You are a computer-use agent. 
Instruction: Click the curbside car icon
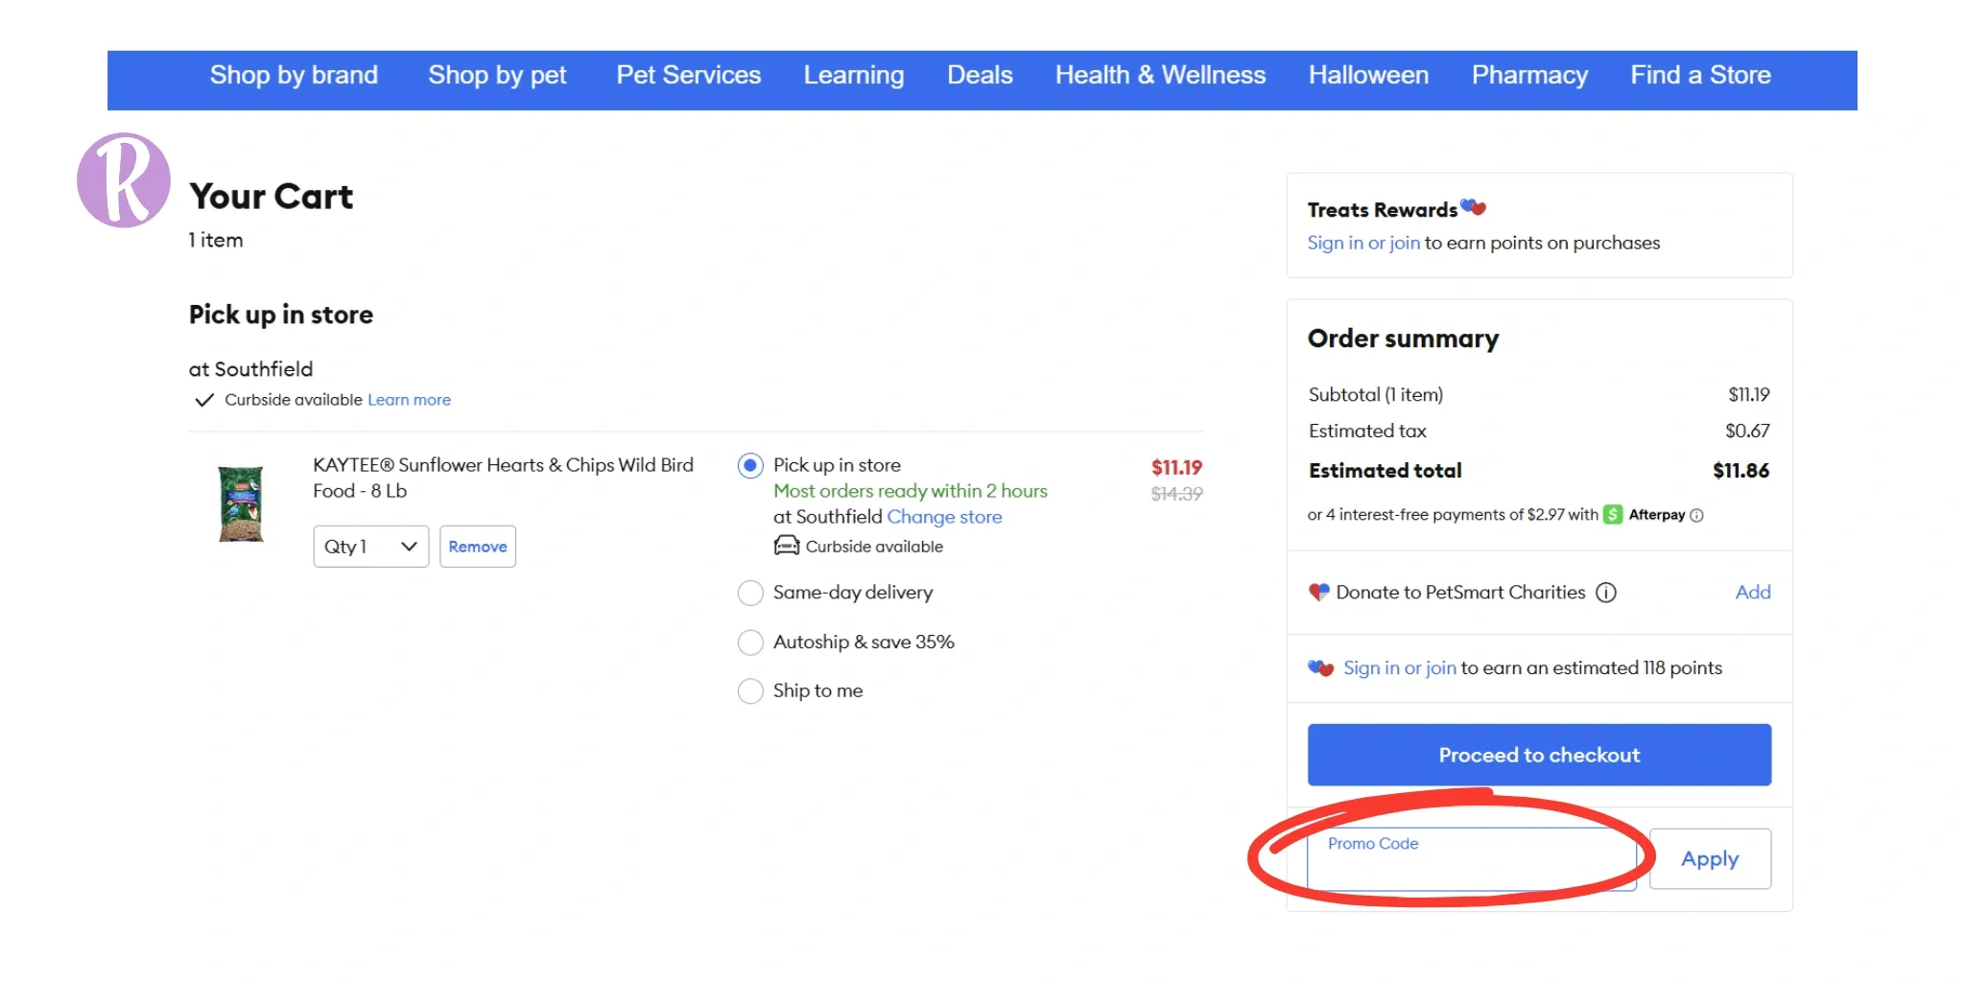787,546
